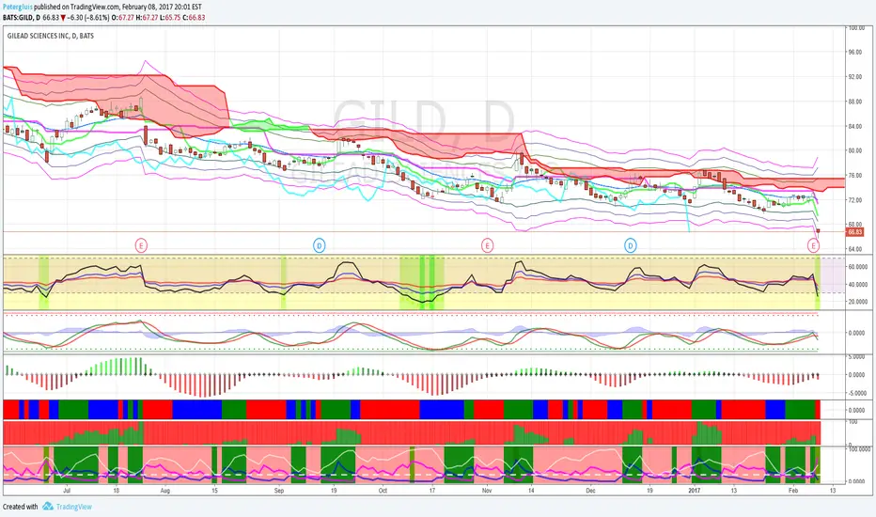Image resolution: width=876 pixels, height=517 pixels.
Task: Click the 88.00 price axis label
Action: click(854, 102)
